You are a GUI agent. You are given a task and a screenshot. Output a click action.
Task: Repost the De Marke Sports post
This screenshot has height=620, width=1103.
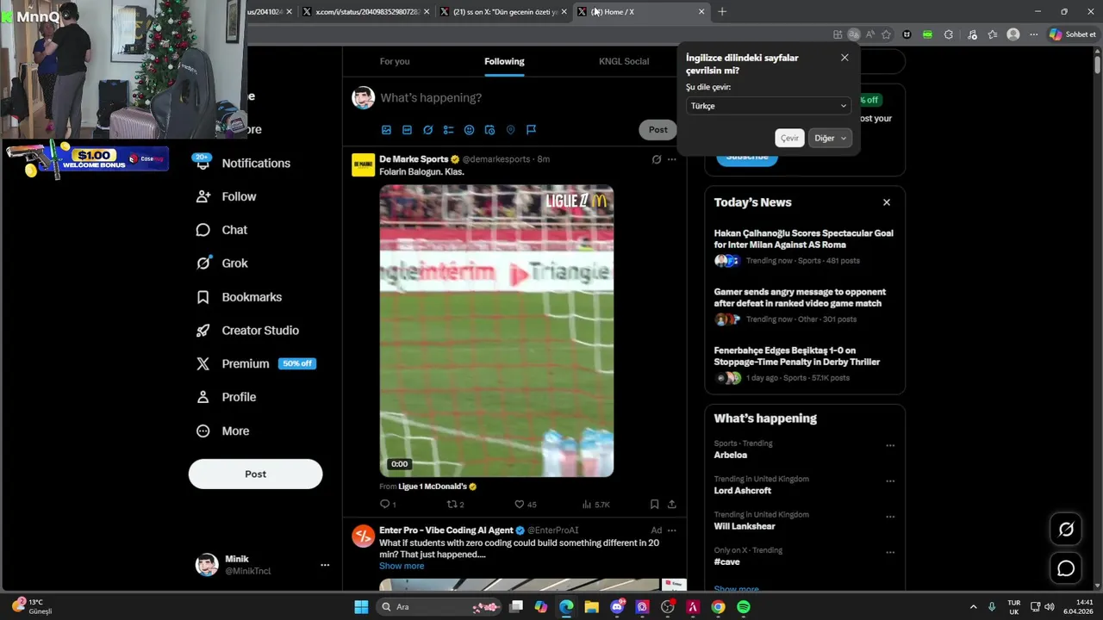coord(455,505)
